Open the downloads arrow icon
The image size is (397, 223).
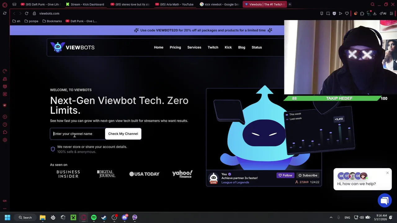pos(375,13)
